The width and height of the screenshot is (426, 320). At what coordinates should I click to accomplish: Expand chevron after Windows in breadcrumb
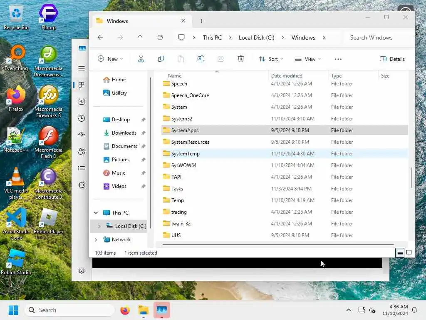click(x=324, y=37)
